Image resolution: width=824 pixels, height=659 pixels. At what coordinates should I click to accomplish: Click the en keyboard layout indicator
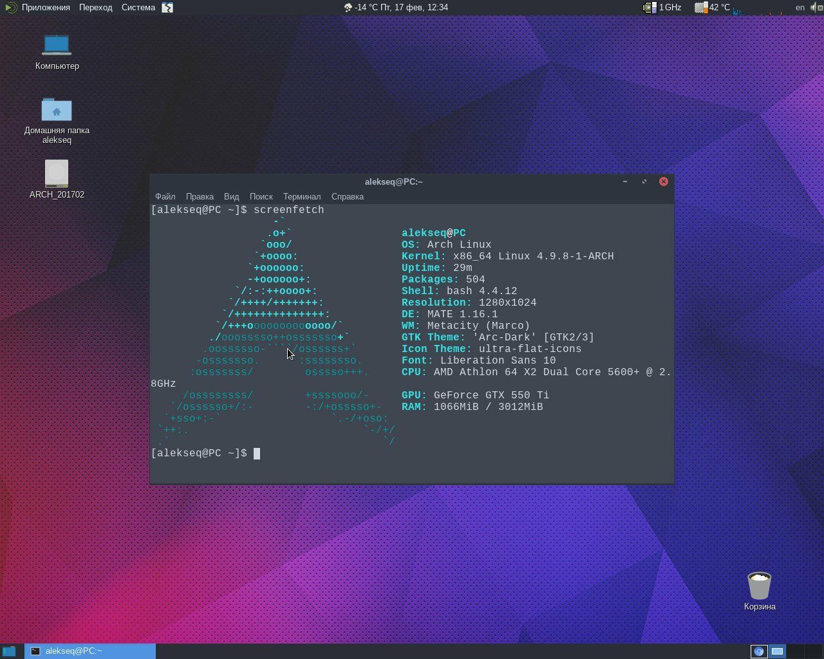click(x=800, y=8)
